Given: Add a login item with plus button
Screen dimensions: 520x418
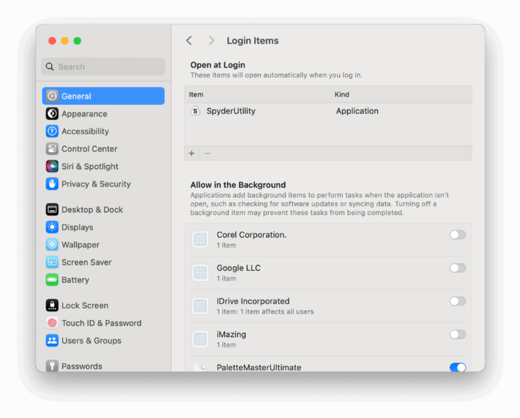Looking at the screenshot, I should pyautogui.click(x=192, y=153).
